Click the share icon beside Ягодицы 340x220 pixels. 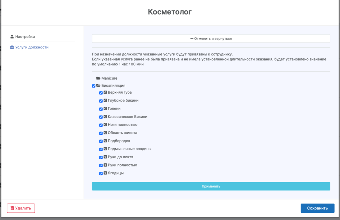coord(105,173)
